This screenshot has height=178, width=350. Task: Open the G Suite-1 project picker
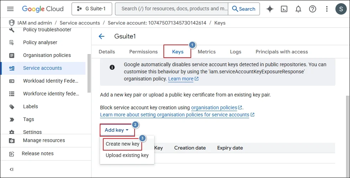pyautogui.click(x=92, y=9)
